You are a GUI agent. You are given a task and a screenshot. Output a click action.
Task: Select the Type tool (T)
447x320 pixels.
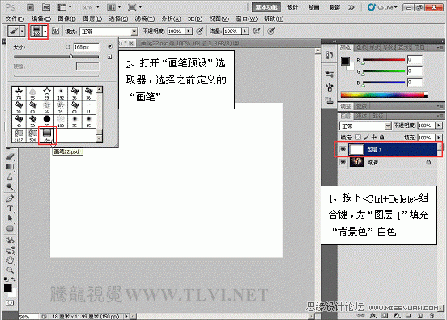(x=10, y=208)
